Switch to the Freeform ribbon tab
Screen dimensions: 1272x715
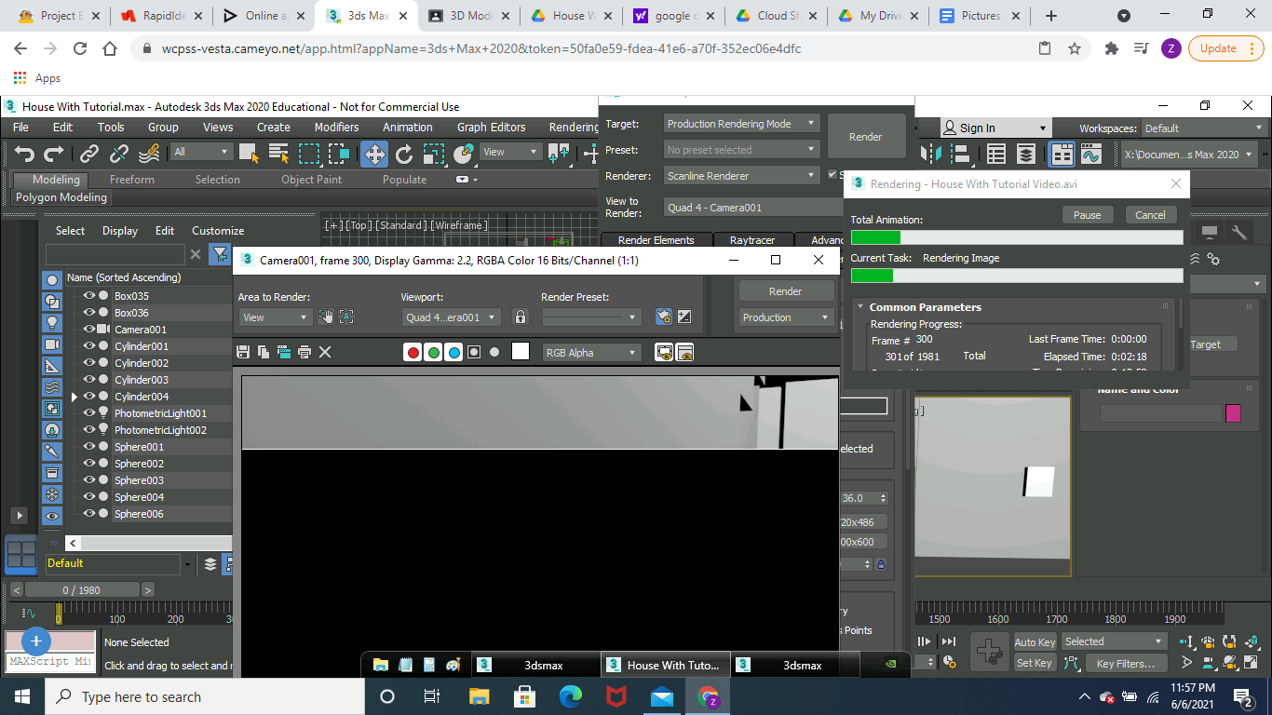132,180
